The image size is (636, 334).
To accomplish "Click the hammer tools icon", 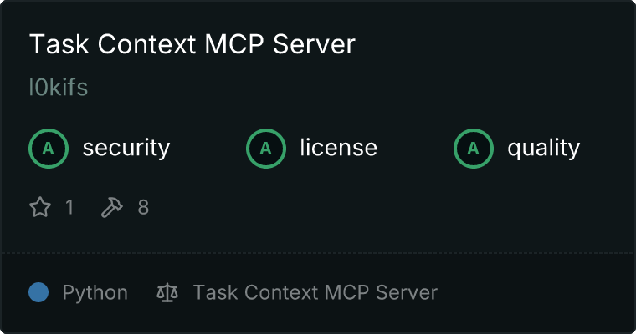I will 111,207.
